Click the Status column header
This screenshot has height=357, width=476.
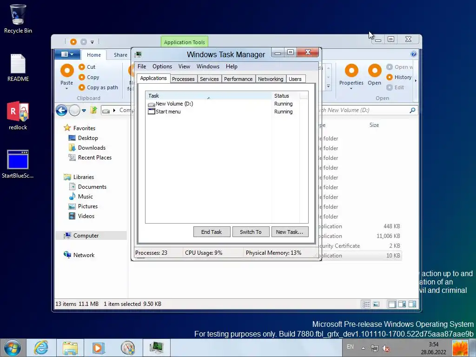coord(286,96)
